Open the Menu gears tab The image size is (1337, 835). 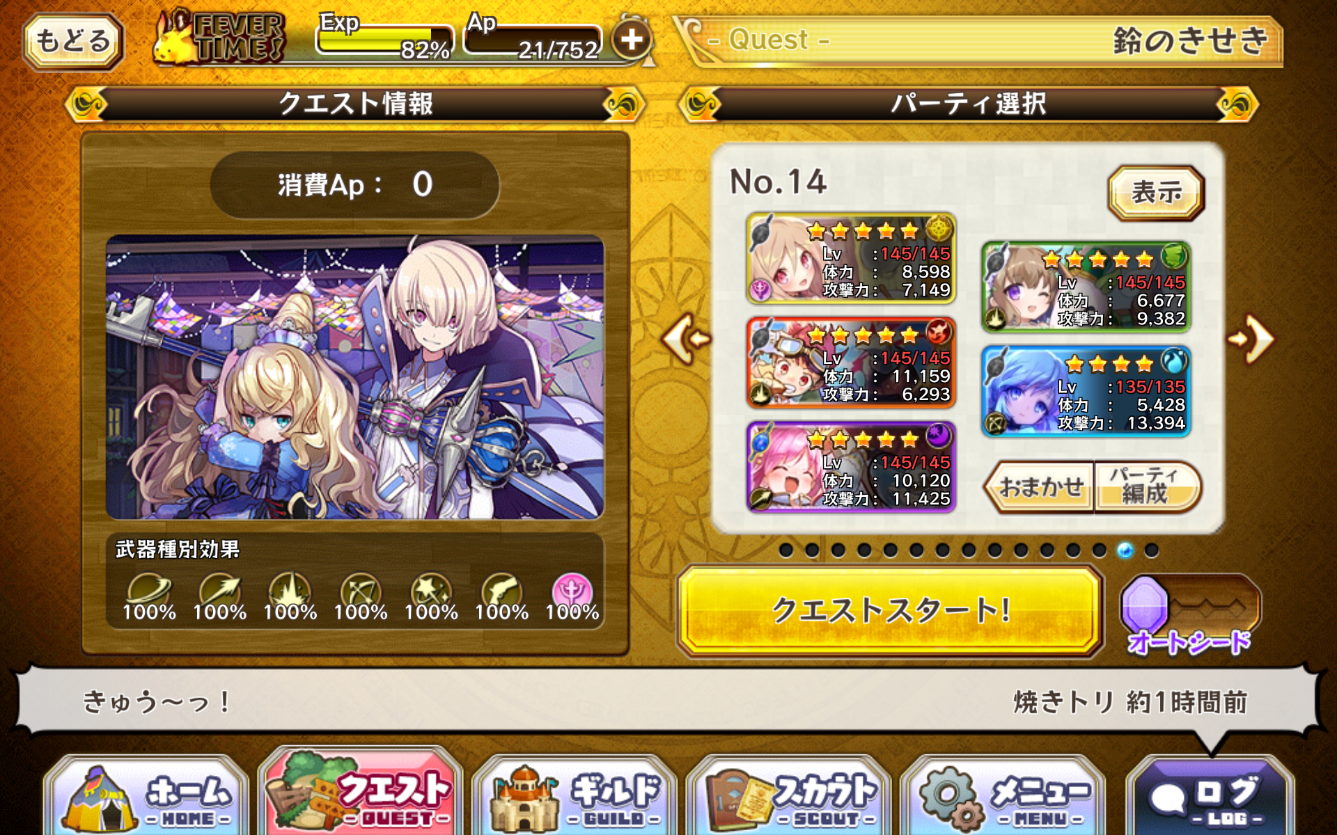coord(1003,798)
